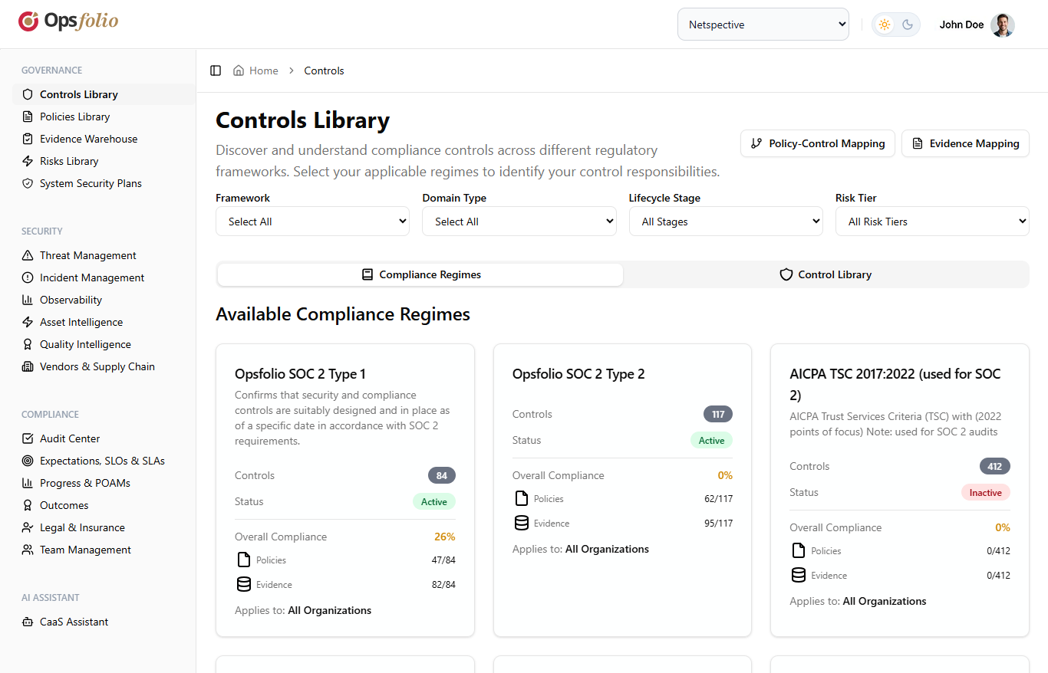The width and height of the screenshot is (1048, 673).
Task: Open the Evidence Warehouse from the sidebar
Action: [x=88, y=139]
